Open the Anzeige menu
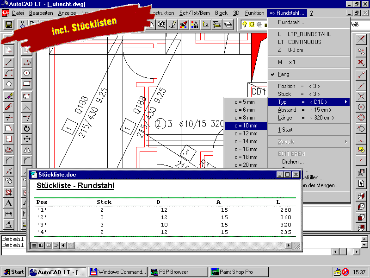This screenshot has width=370, height=278. pos(67,13)
